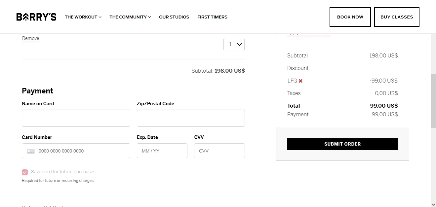Click the Exp. Date field
436x207 pixels.
tap(162, 151)
